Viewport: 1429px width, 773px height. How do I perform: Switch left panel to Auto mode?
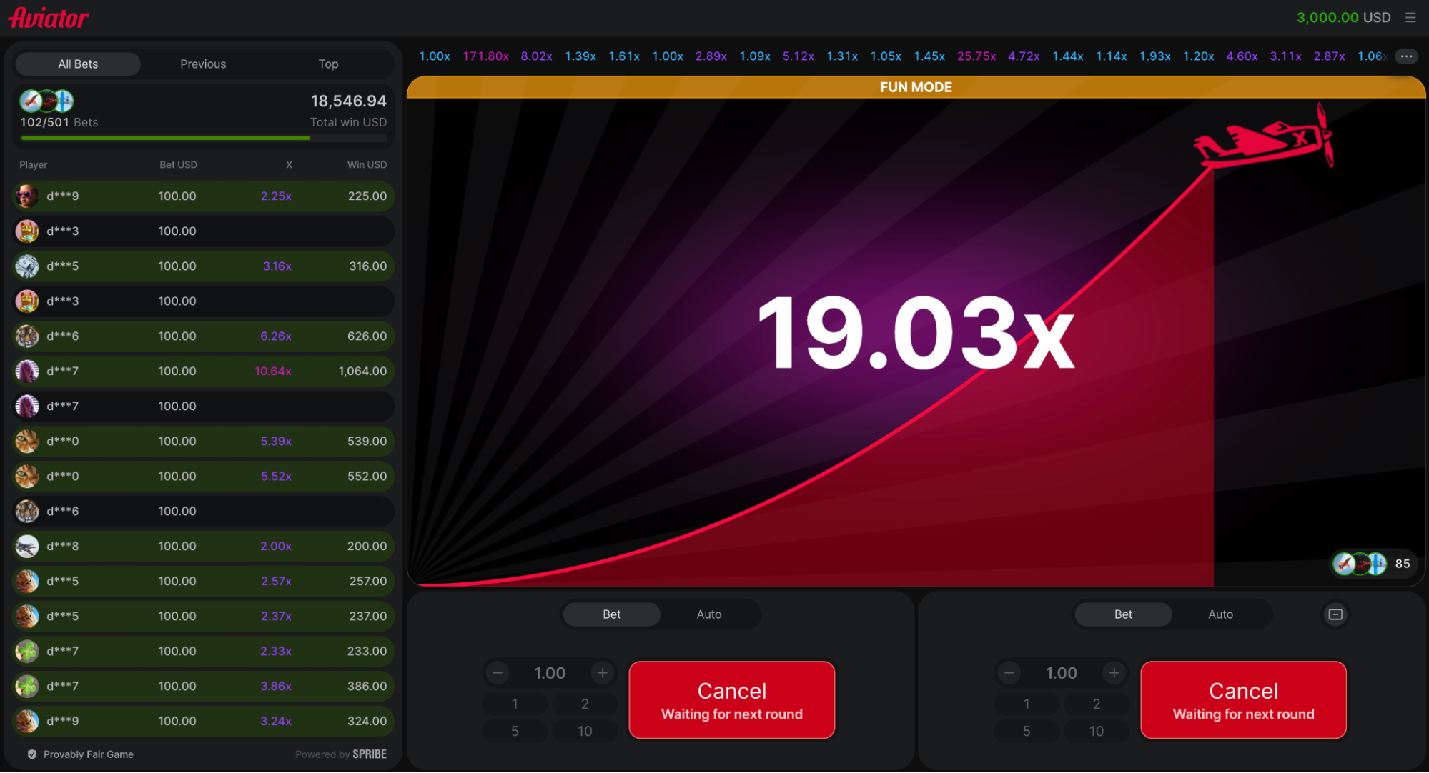[708, 614]
